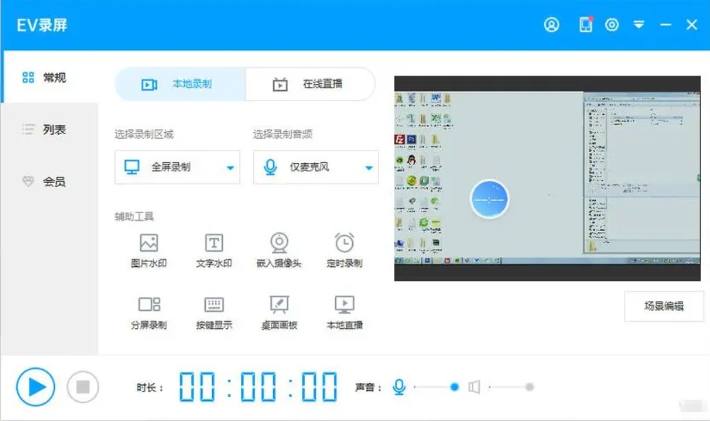Image resolution: width=710 pixels, height=421 pixels.
Task: Open the 按键显示 tool
Action: [214, 313]
